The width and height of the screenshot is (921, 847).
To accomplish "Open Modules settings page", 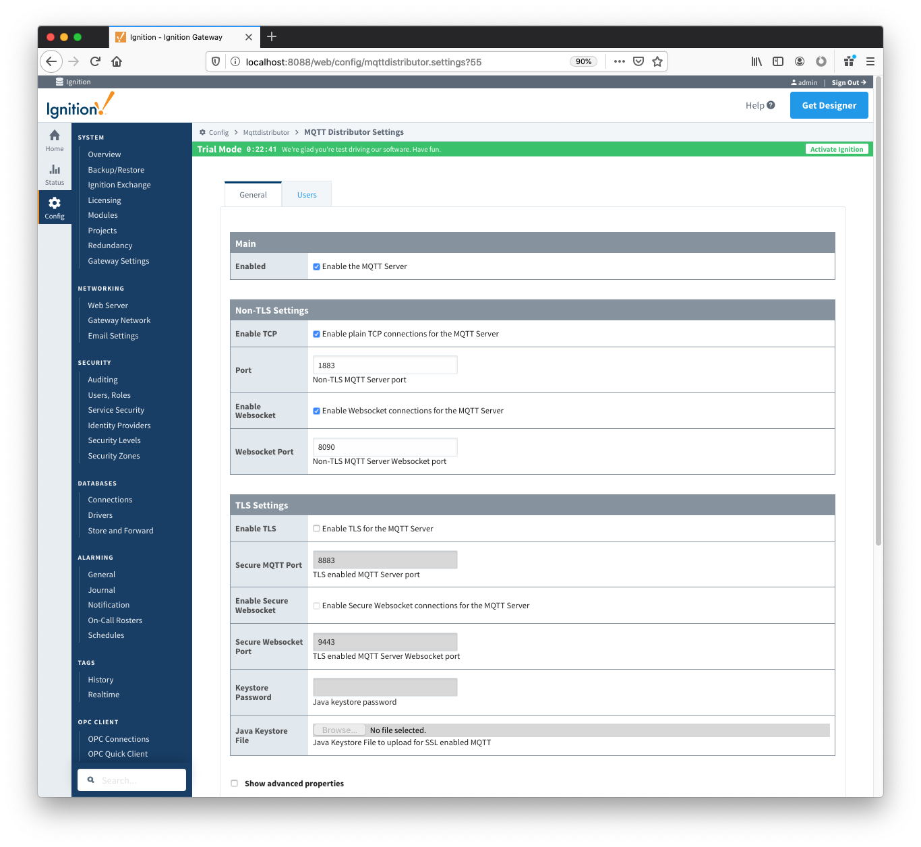I will coord(102,215).
